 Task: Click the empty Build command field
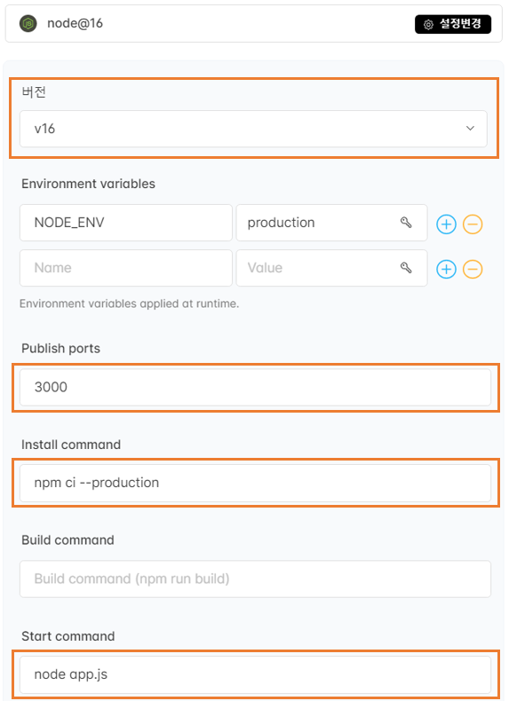[x=255, y=579]
